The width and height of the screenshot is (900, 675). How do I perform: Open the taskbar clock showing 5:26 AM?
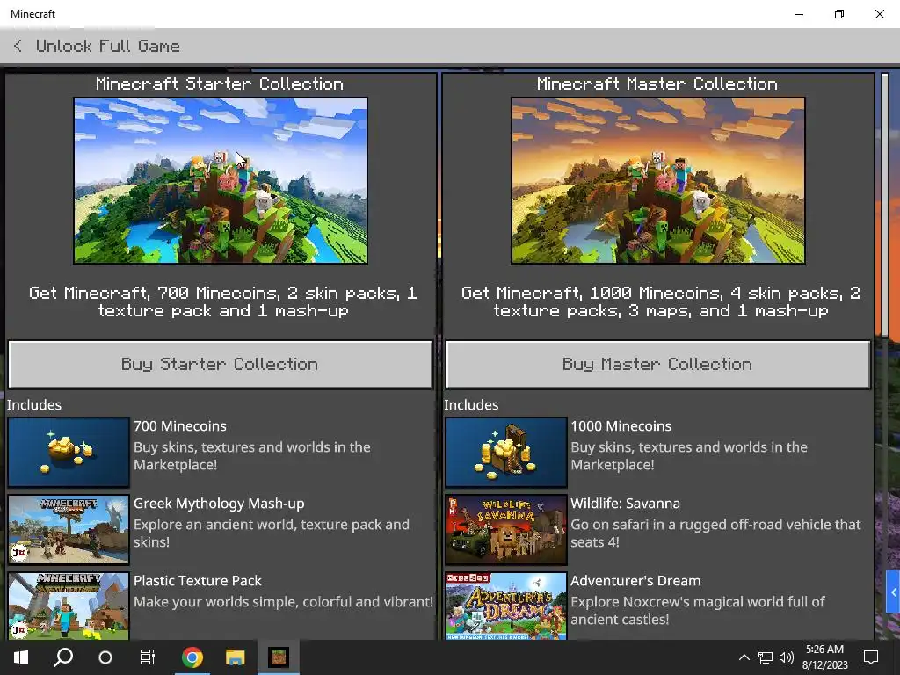(824, 657)
